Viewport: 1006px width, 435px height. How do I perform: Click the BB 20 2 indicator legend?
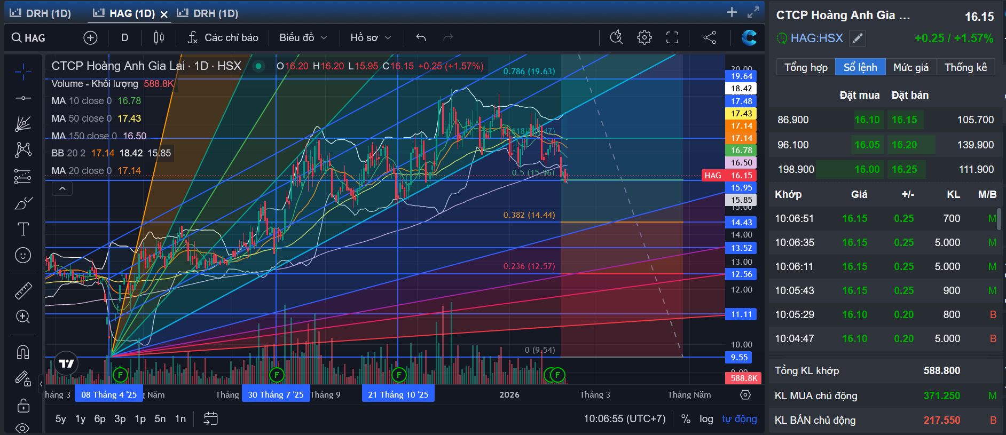point(111,153)
